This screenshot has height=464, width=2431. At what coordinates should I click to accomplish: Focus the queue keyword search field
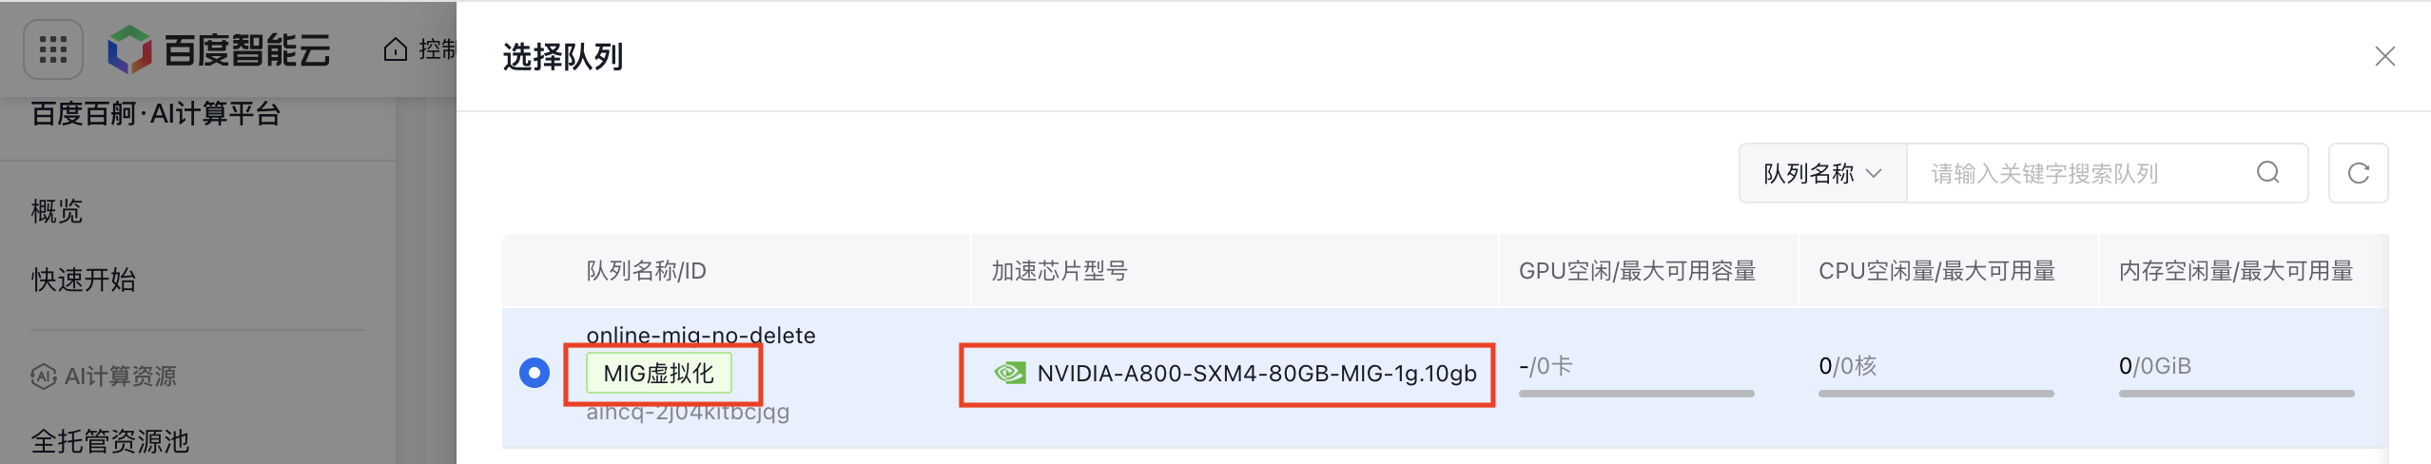pyautogui.click(x=2083, y=174)
